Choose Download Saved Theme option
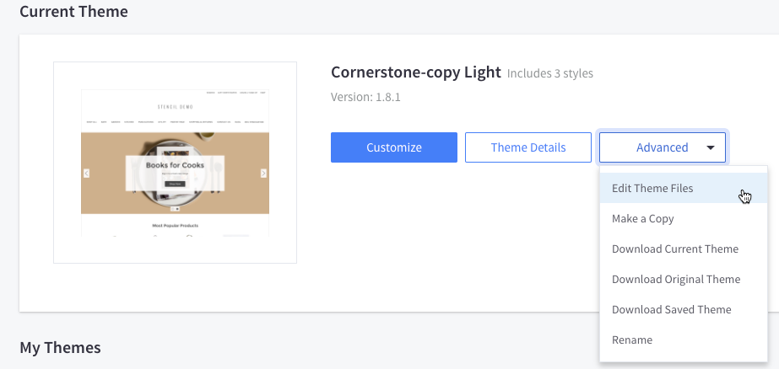This screenshot has height=369, width=779. (671, 309)
